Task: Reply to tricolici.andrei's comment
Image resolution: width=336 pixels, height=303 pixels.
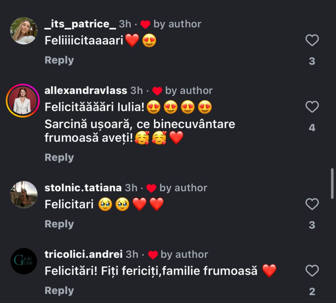Action: point(59,290)
